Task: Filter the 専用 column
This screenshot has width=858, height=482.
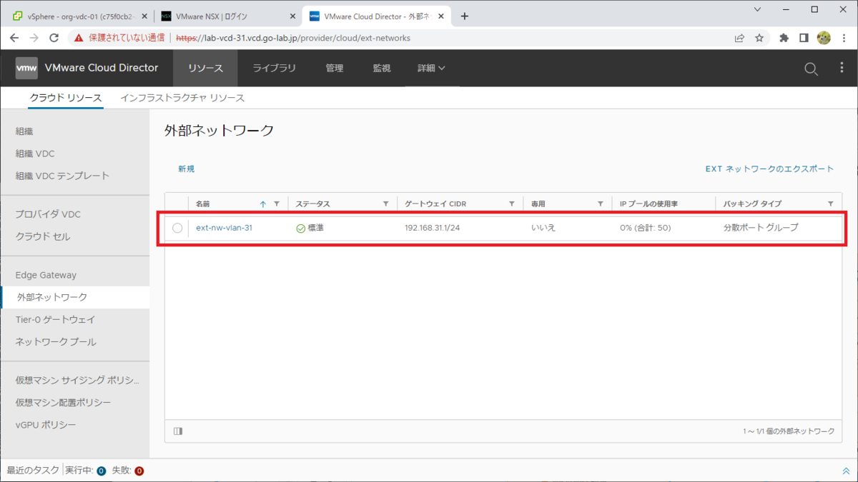Action: pyautogui.click(x=601, y=204)
